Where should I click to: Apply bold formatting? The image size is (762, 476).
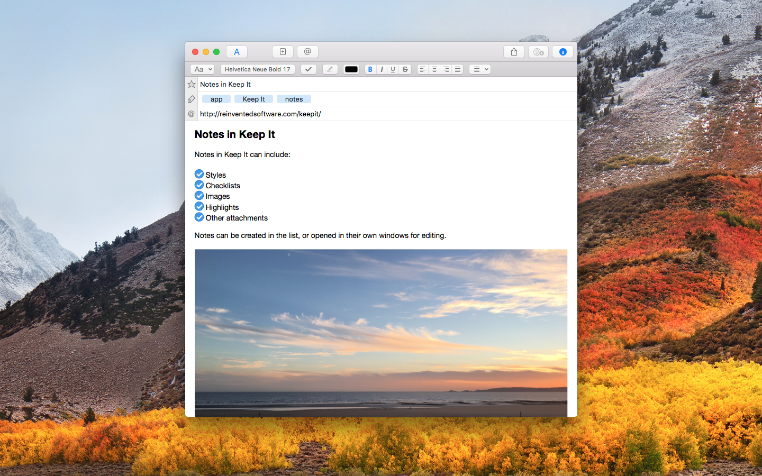(x=370, y=69)
